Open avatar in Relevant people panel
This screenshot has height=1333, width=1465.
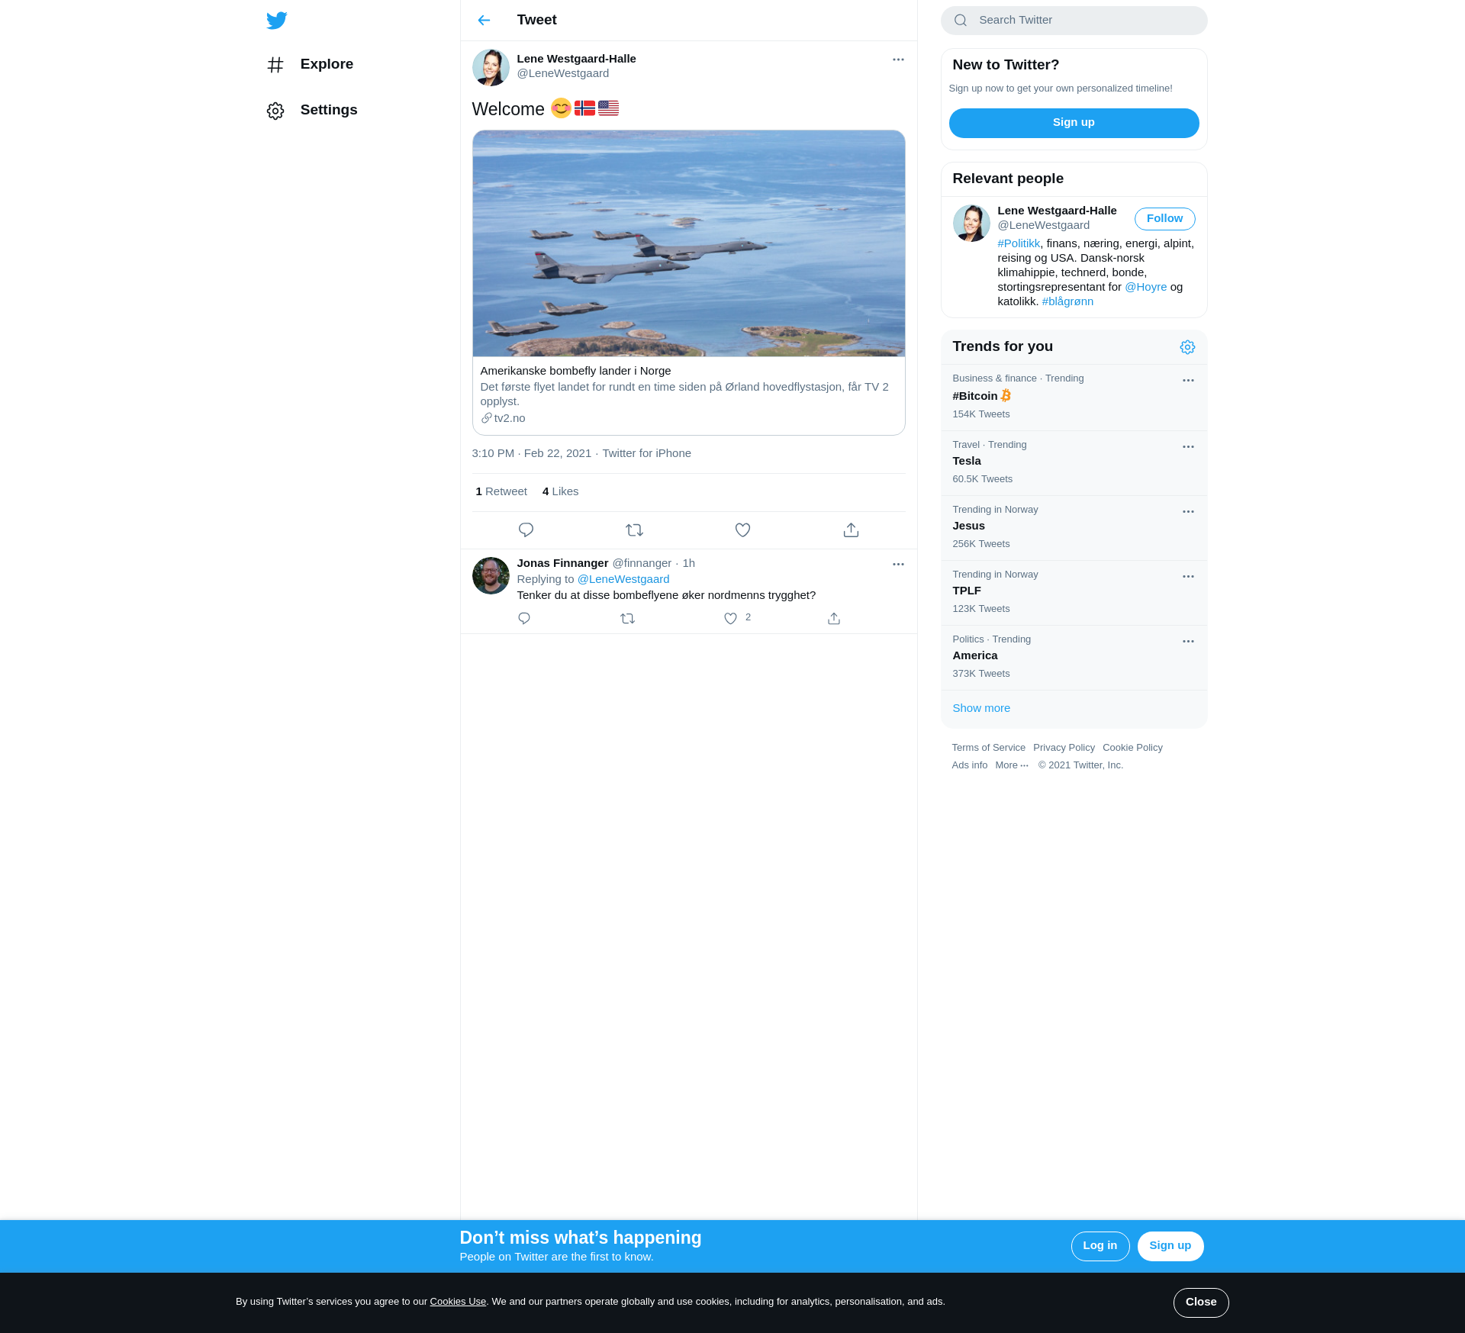coord(971,223)
